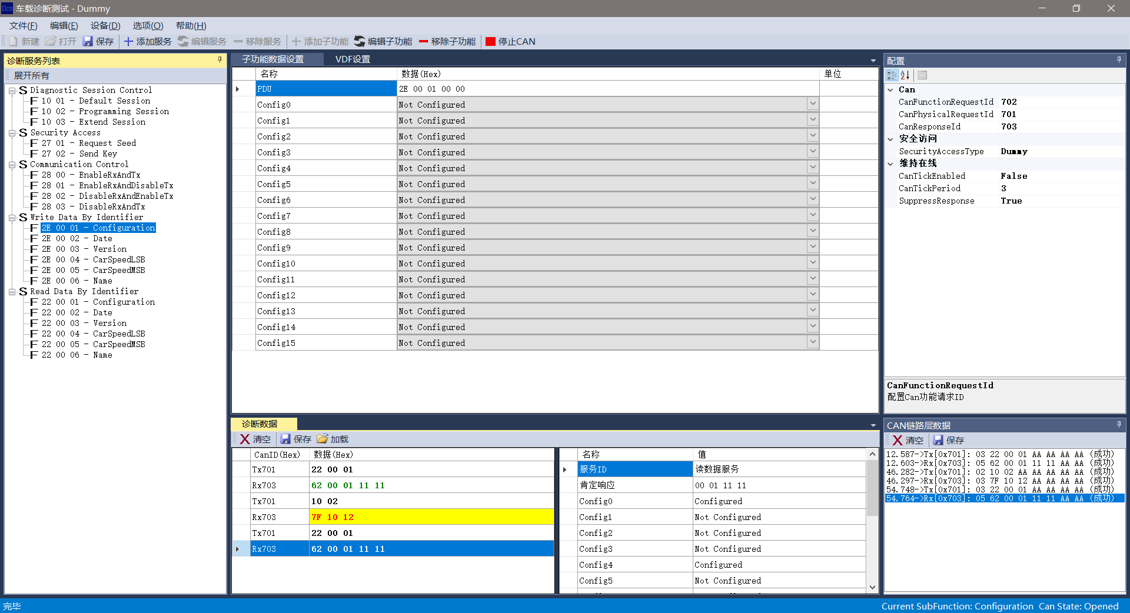Viewport: 1130px width, 613px height.
Task: Click the Remove Sub-function minus icon
Action: pos(423,42)
